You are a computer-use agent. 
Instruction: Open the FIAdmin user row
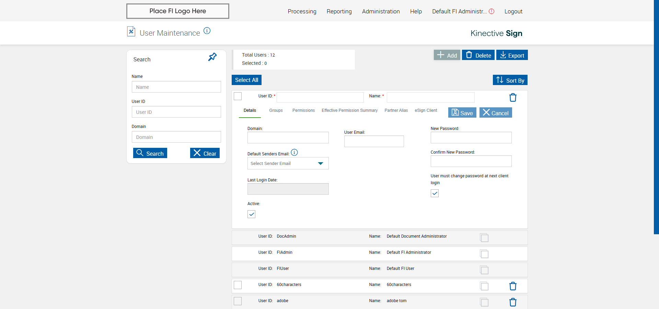pos(380,253)
